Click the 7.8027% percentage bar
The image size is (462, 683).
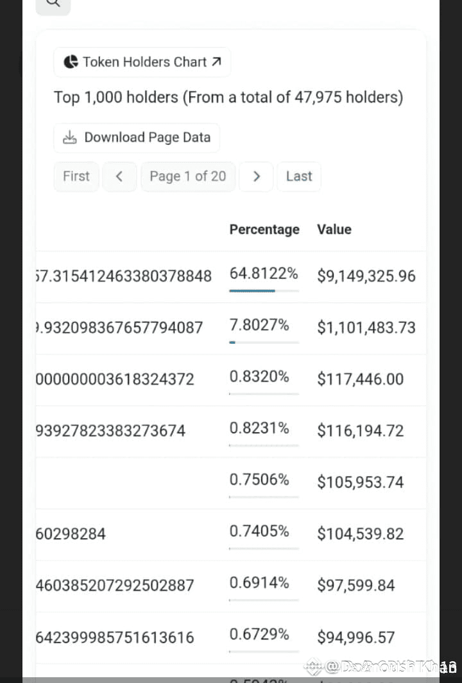pos(264,342)
